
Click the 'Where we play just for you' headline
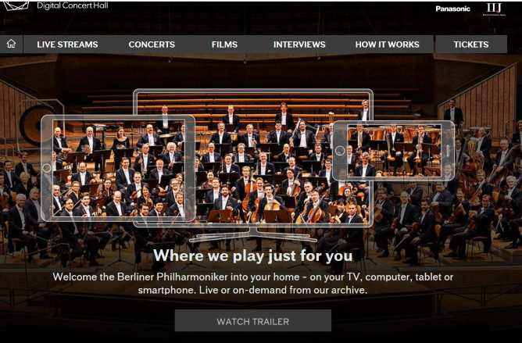click(x=253, y=255)
